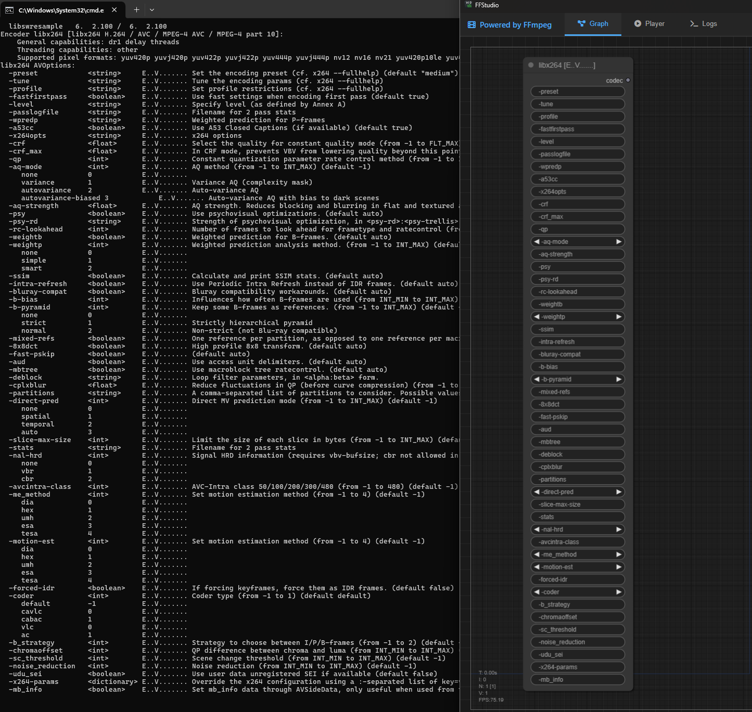Toggle the -8x8dct option in node
This screenshot has width=752, height=712.
(x=578, y=404)
